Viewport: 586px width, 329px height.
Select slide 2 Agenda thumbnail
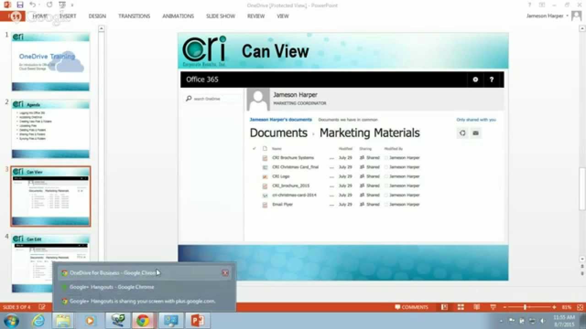click(50, 129)
